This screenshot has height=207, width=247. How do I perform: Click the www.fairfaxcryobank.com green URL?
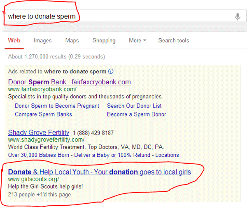coord(42,89)
